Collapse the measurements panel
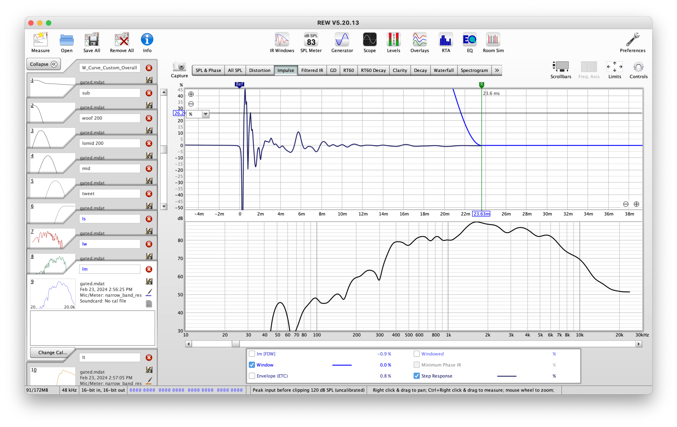 [x=44, y=64]
